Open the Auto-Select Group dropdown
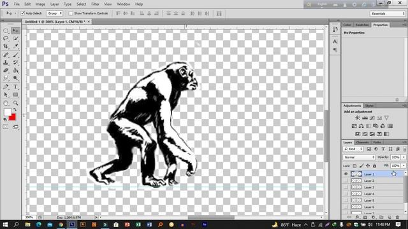The image size is (408, 229). point(55,13)
